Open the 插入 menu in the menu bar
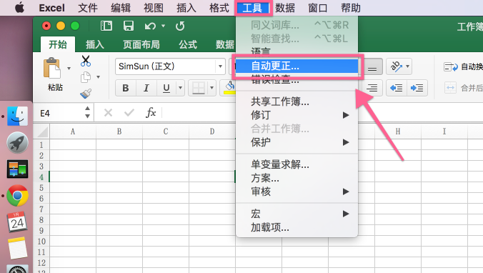483x273 pixels. [186, 8]
